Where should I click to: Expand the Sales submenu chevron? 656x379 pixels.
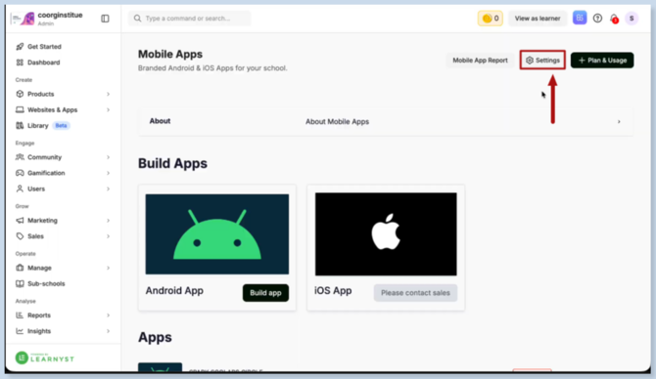(108, 236)
